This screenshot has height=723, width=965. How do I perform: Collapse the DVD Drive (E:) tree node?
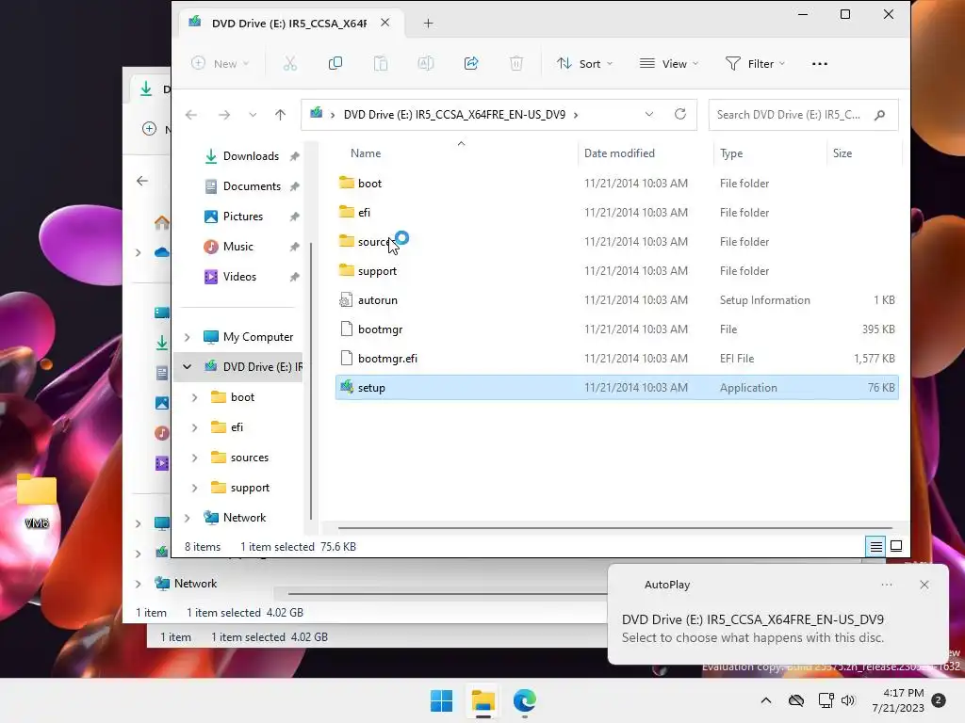click(x=188, y=366)
